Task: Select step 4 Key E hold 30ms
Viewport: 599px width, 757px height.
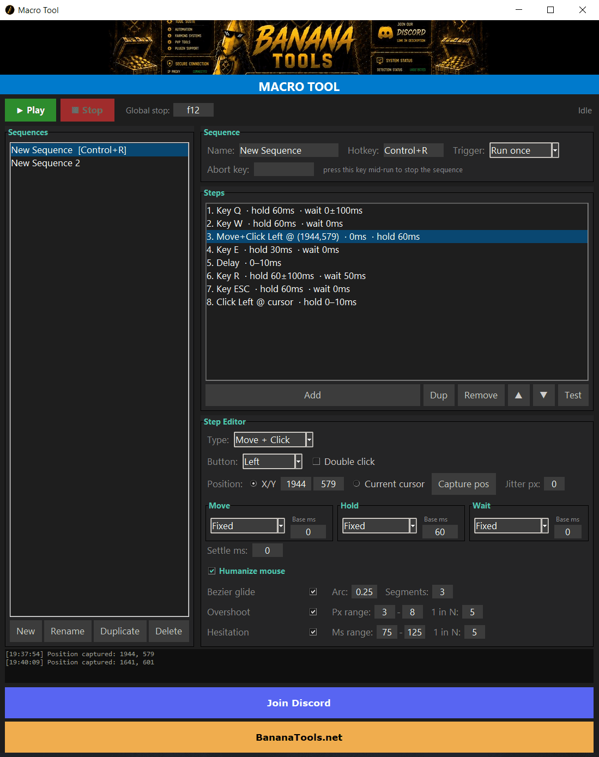Action: pyautogui.click(x=397, y=250)
